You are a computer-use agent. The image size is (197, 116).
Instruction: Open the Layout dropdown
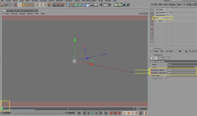pyautogui.click(x=183, y=1)
